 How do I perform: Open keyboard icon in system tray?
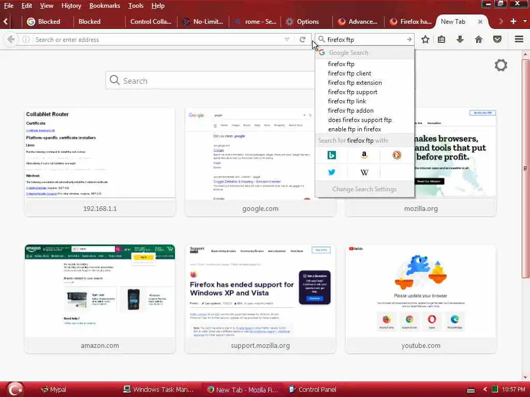coord(471,390)
